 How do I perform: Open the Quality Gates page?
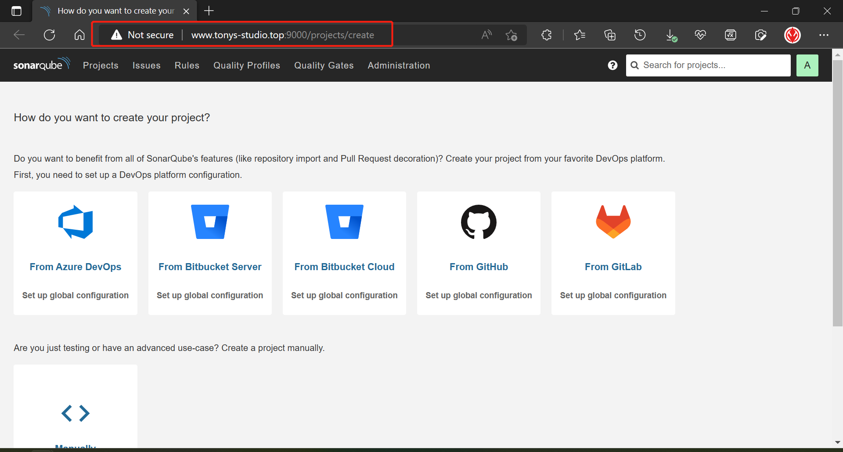tap(324, 65)
